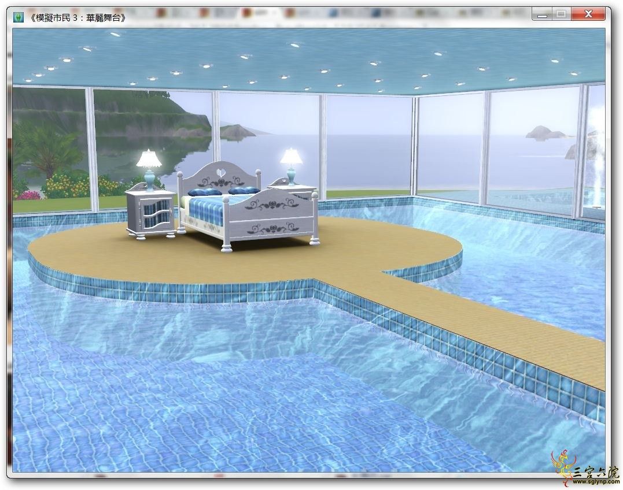Click the Sims 3 title bar icon

click(19, 17)
